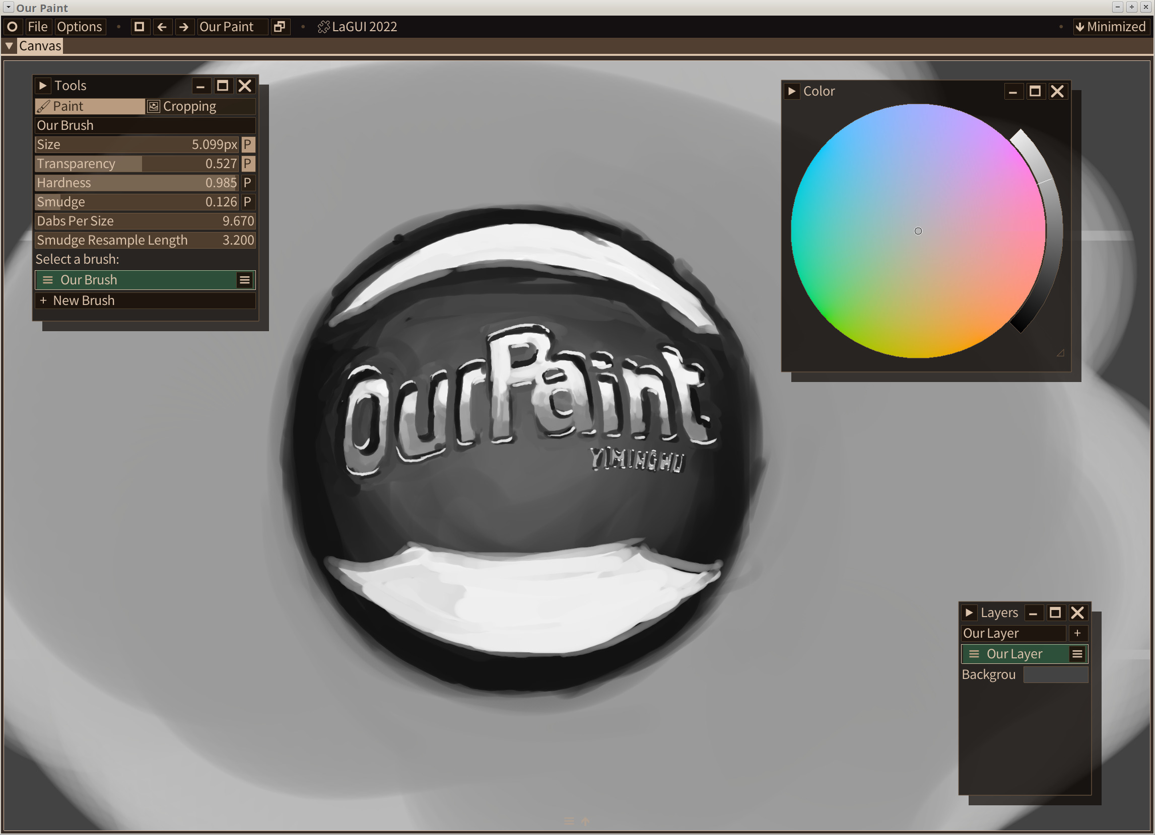
Task: Click the Our Layer name field
Action: coord(1013,633)
